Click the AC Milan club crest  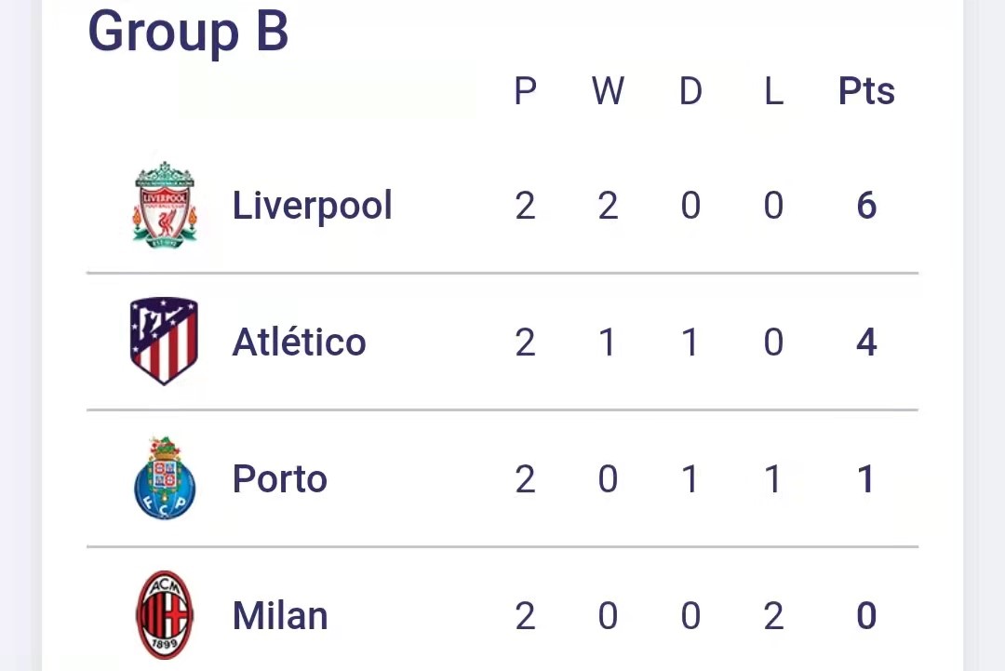coord(165,615)
